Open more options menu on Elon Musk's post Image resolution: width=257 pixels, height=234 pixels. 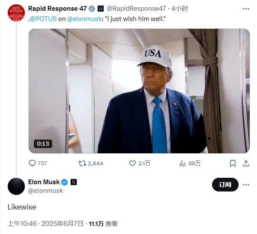pyautogui.click(x=246, y=185)
